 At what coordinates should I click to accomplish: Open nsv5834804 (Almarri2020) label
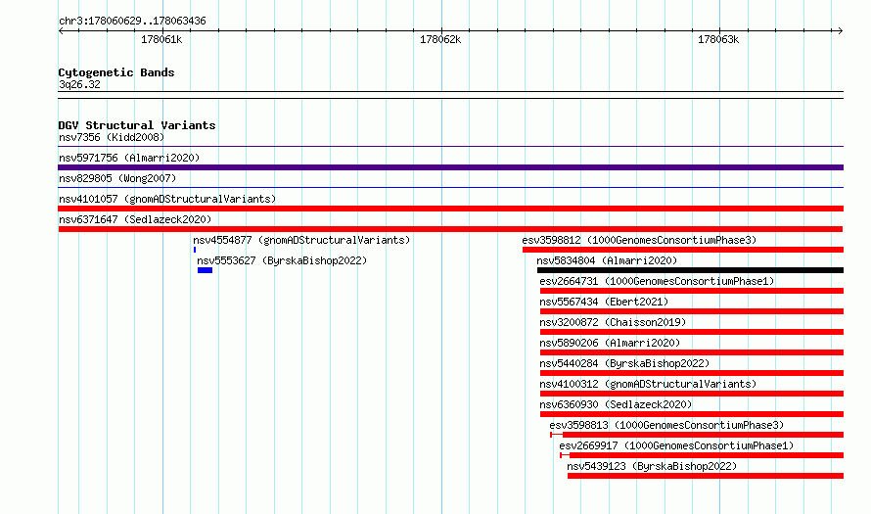[x=607, y=260]
